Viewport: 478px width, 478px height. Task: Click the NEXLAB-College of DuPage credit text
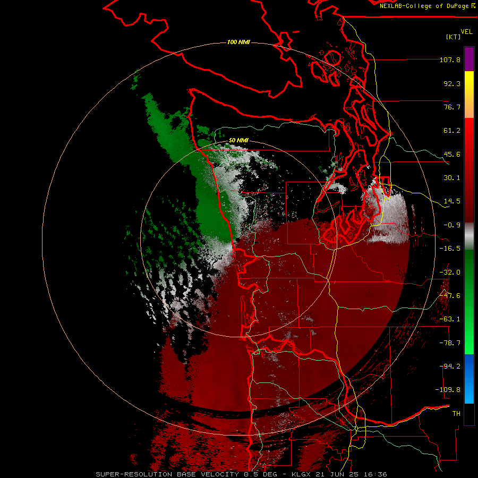pos(428,6)
